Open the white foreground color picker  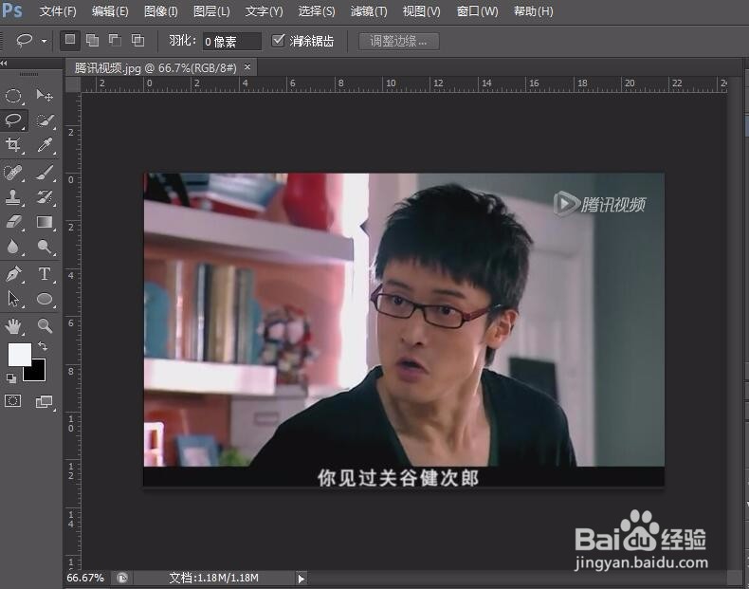(19, 354)
